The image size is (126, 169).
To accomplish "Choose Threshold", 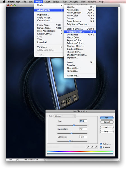I will 80,68.
